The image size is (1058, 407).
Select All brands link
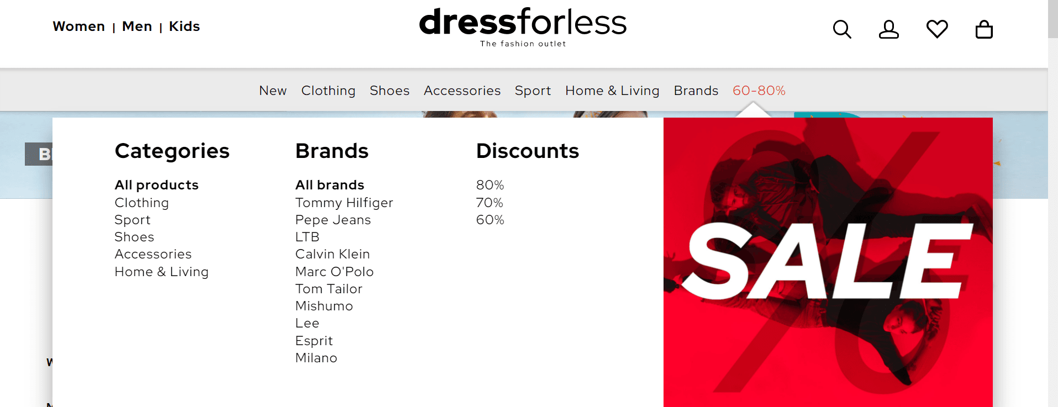pyautogui.click(x=330, y=185)
